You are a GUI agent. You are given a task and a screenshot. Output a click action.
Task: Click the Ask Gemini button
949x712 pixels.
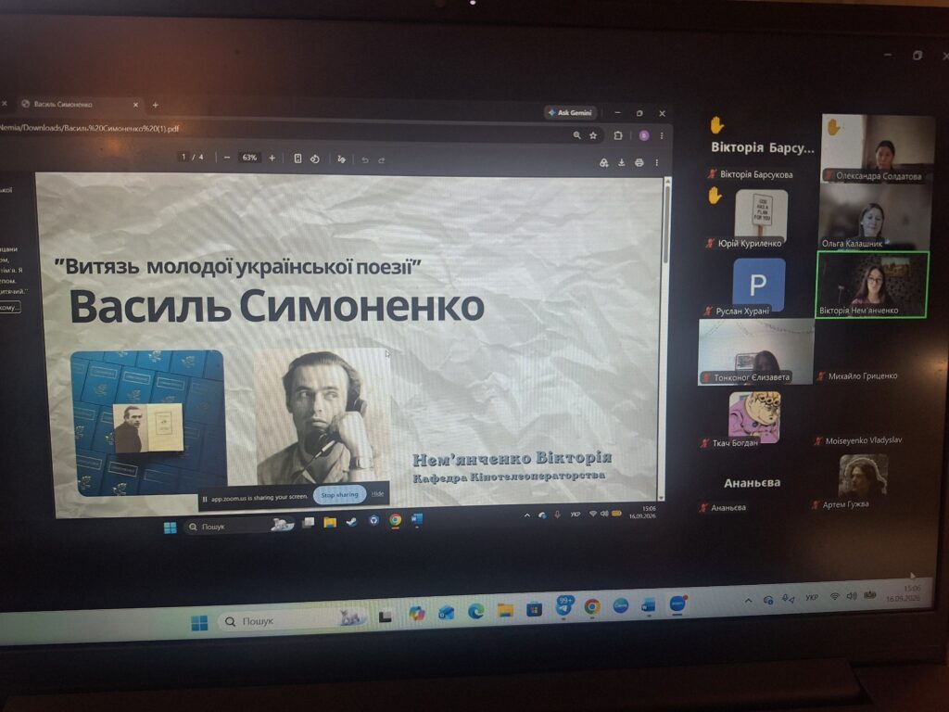point(570,112)
